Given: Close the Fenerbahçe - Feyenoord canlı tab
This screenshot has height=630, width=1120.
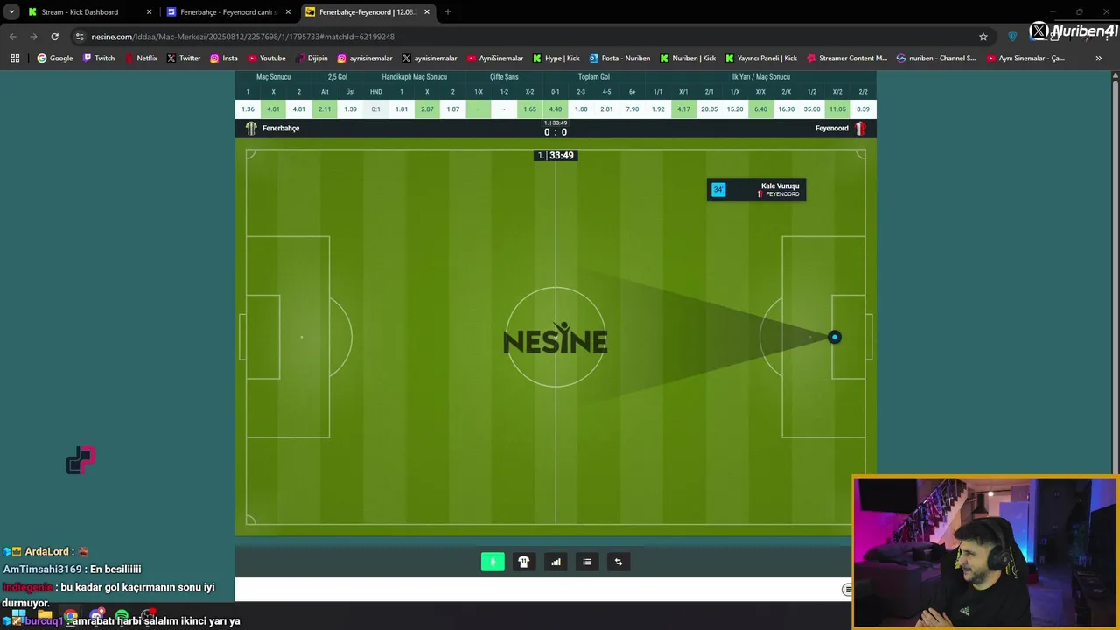Looking at the screenshot, I should 288,12.
